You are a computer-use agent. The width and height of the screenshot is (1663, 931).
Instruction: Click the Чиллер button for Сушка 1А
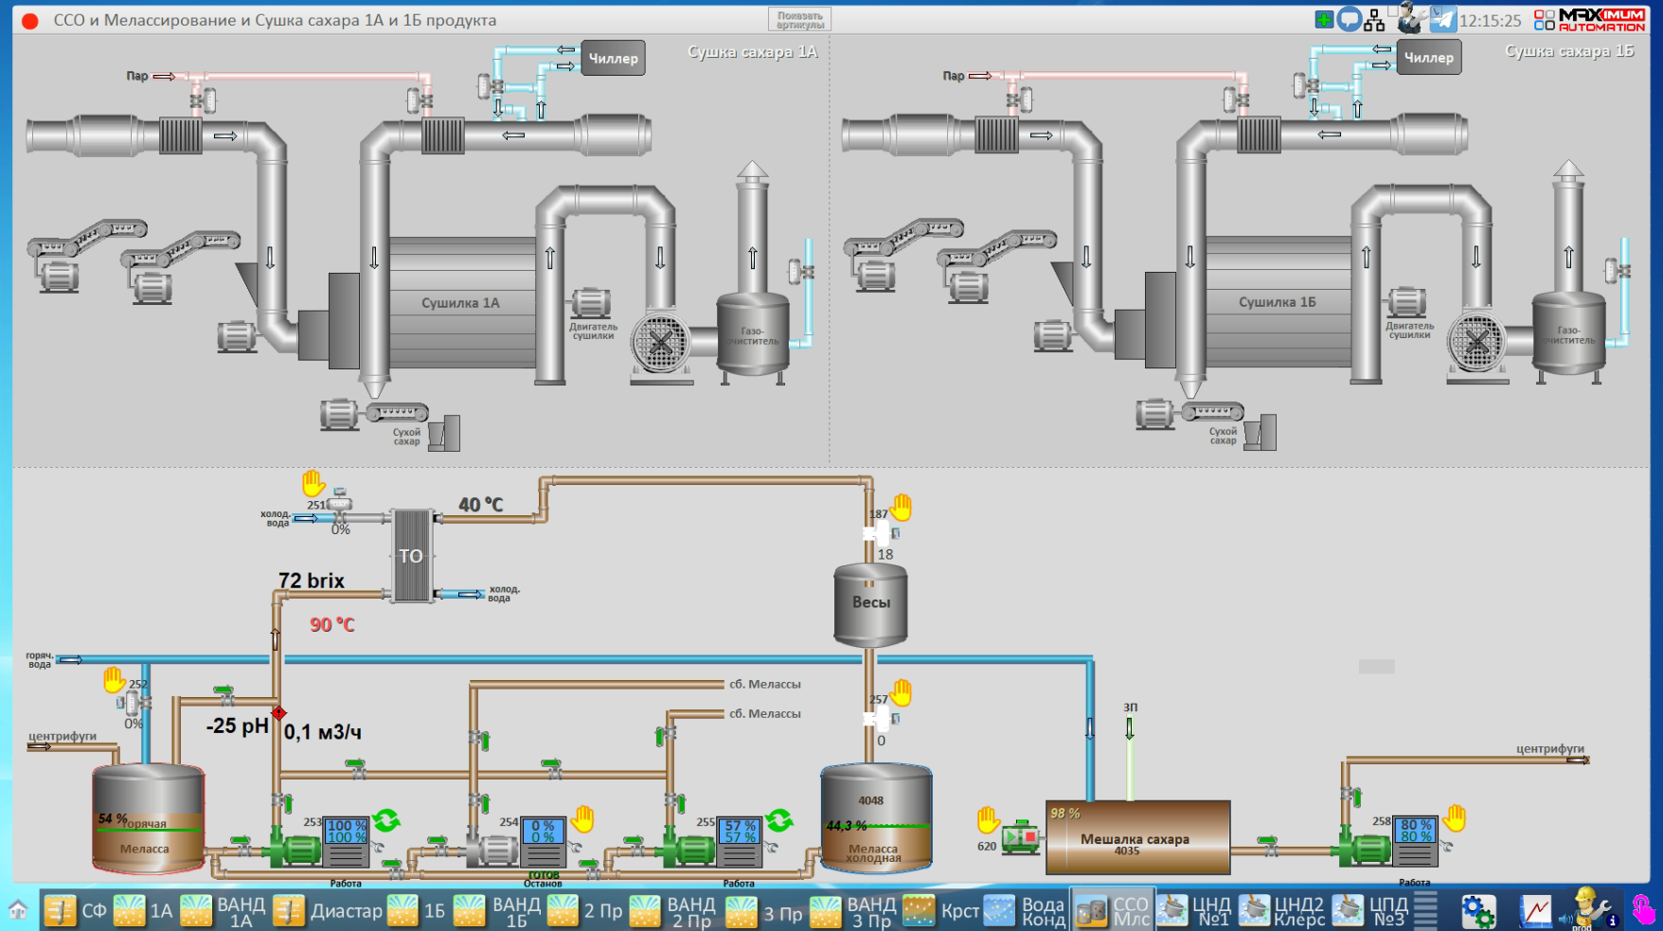(613, 58)
